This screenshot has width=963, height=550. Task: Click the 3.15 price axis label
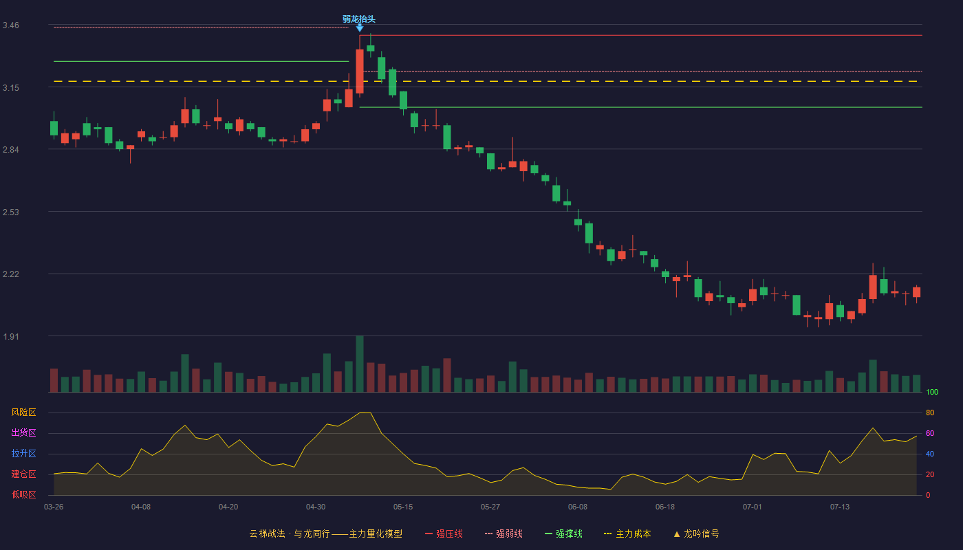[x=11, y=88]
